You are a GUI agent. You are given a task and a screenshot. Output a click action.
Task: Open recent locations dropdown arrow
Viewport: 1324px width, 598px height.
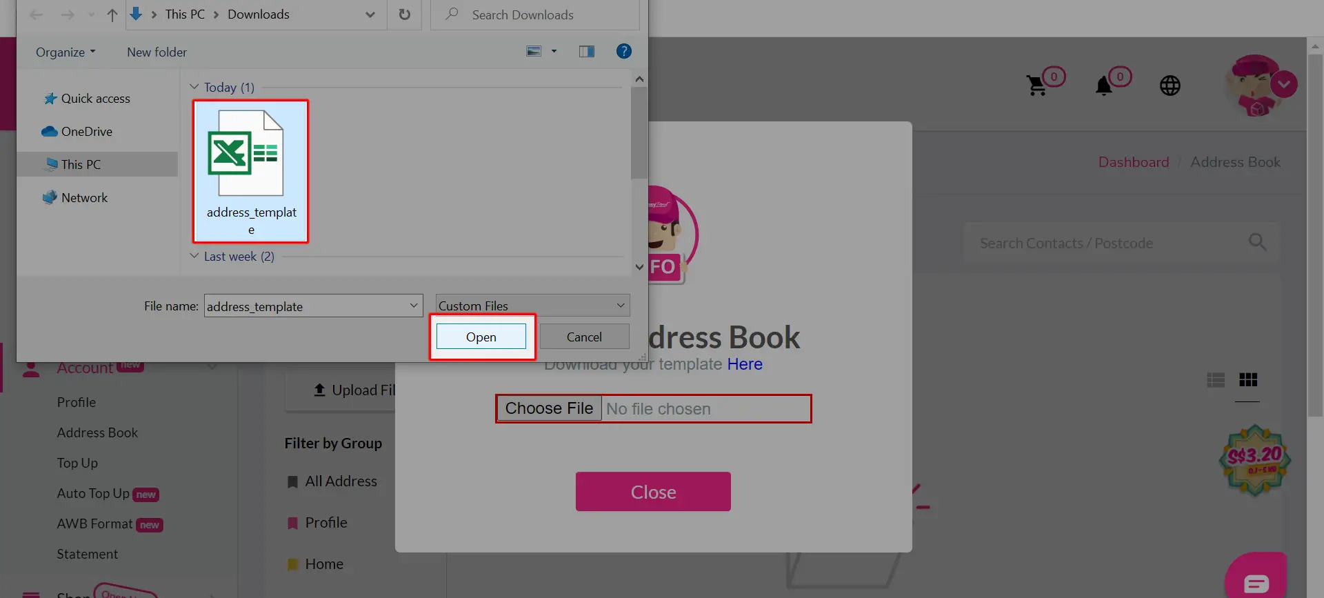[x=91, y=14]
